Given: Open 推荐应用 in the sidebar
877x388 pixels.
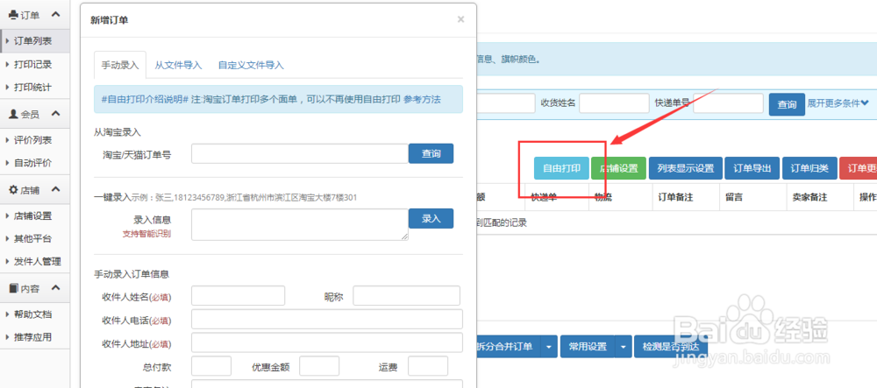Looking at the screenshot, I should 35,337.
